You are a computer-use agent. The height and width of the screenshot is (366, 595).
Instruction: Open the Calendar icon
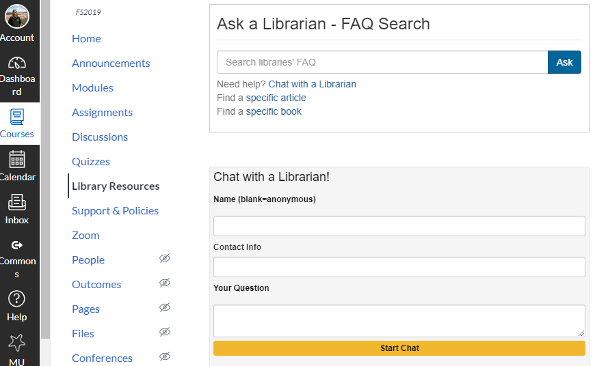tap(17, 159)
